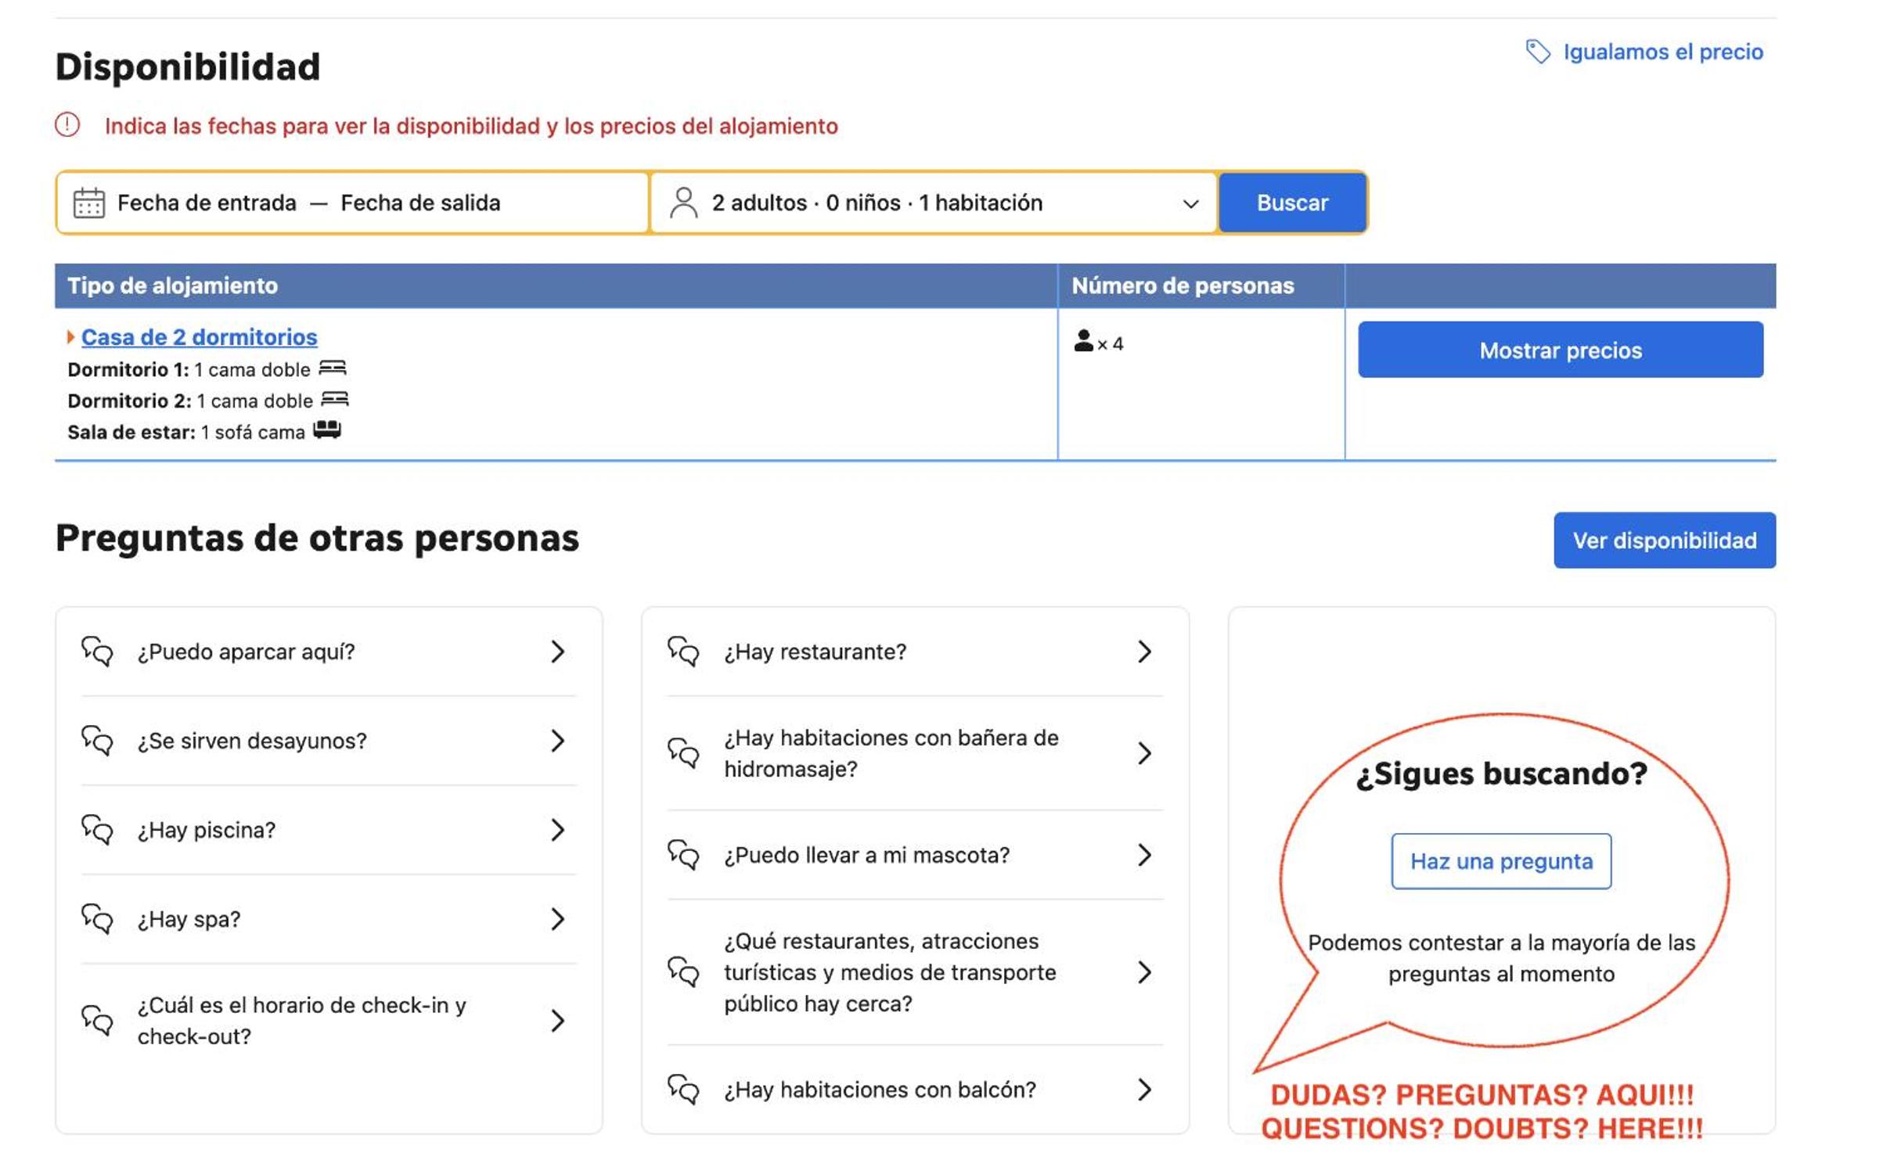Click the ¿Sigues buscando? heading
This screenshot has height=1167, width=1883.
click(1501, 773)
